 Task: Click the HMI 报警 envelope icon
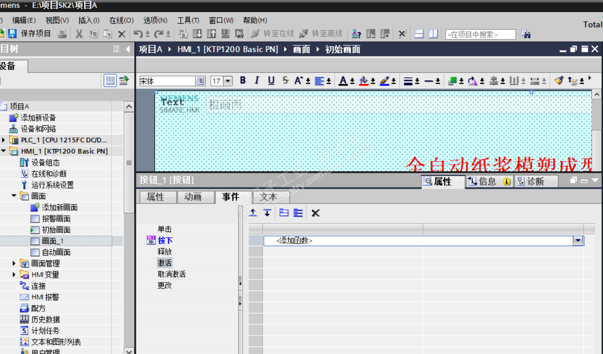click(24, 297)
